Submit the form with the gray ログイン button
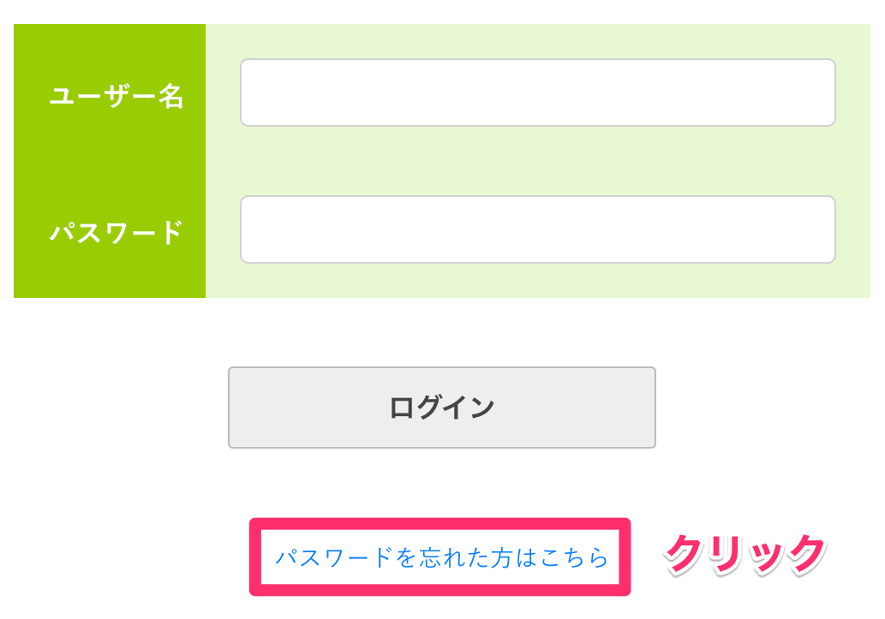The image size is (885, 619). pos(442,408)
